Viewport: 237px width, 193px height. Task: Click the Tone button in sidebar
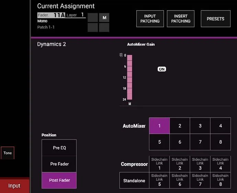8,153
